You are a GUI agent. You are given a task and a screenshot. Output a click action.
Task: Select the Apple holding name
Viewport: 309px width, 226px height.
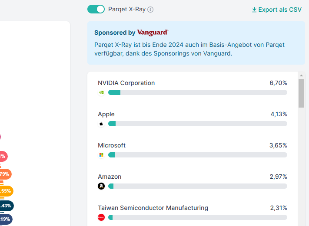point(106,114)
